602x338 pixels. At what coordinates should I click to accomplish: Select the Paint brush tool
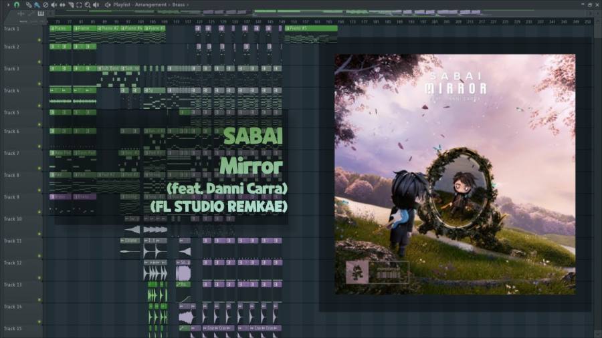(37, 5)
